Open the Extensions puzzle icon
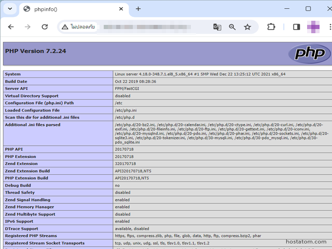This screenshot has height=249, width=332. [x=271, y=27]
